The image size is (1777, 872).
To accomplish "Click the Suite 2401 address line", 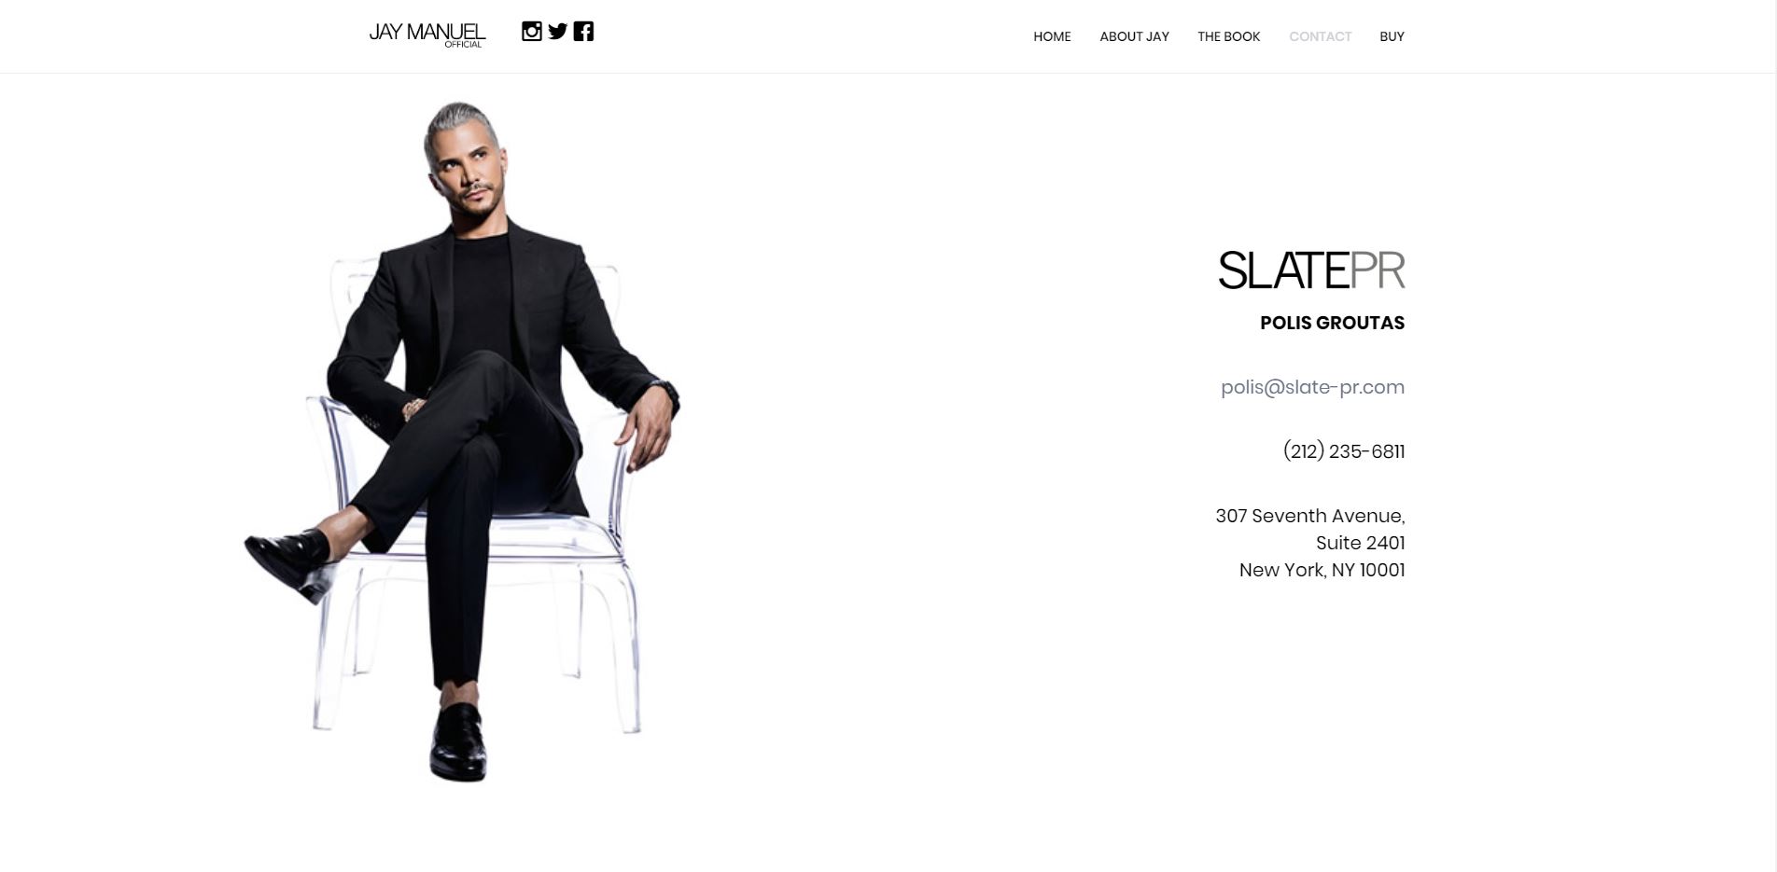I will coord(1360,543).
